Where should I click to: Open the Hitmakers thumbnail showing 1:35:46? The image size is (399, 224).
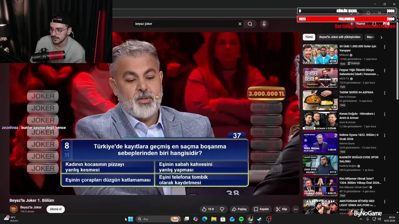[320, 121]
